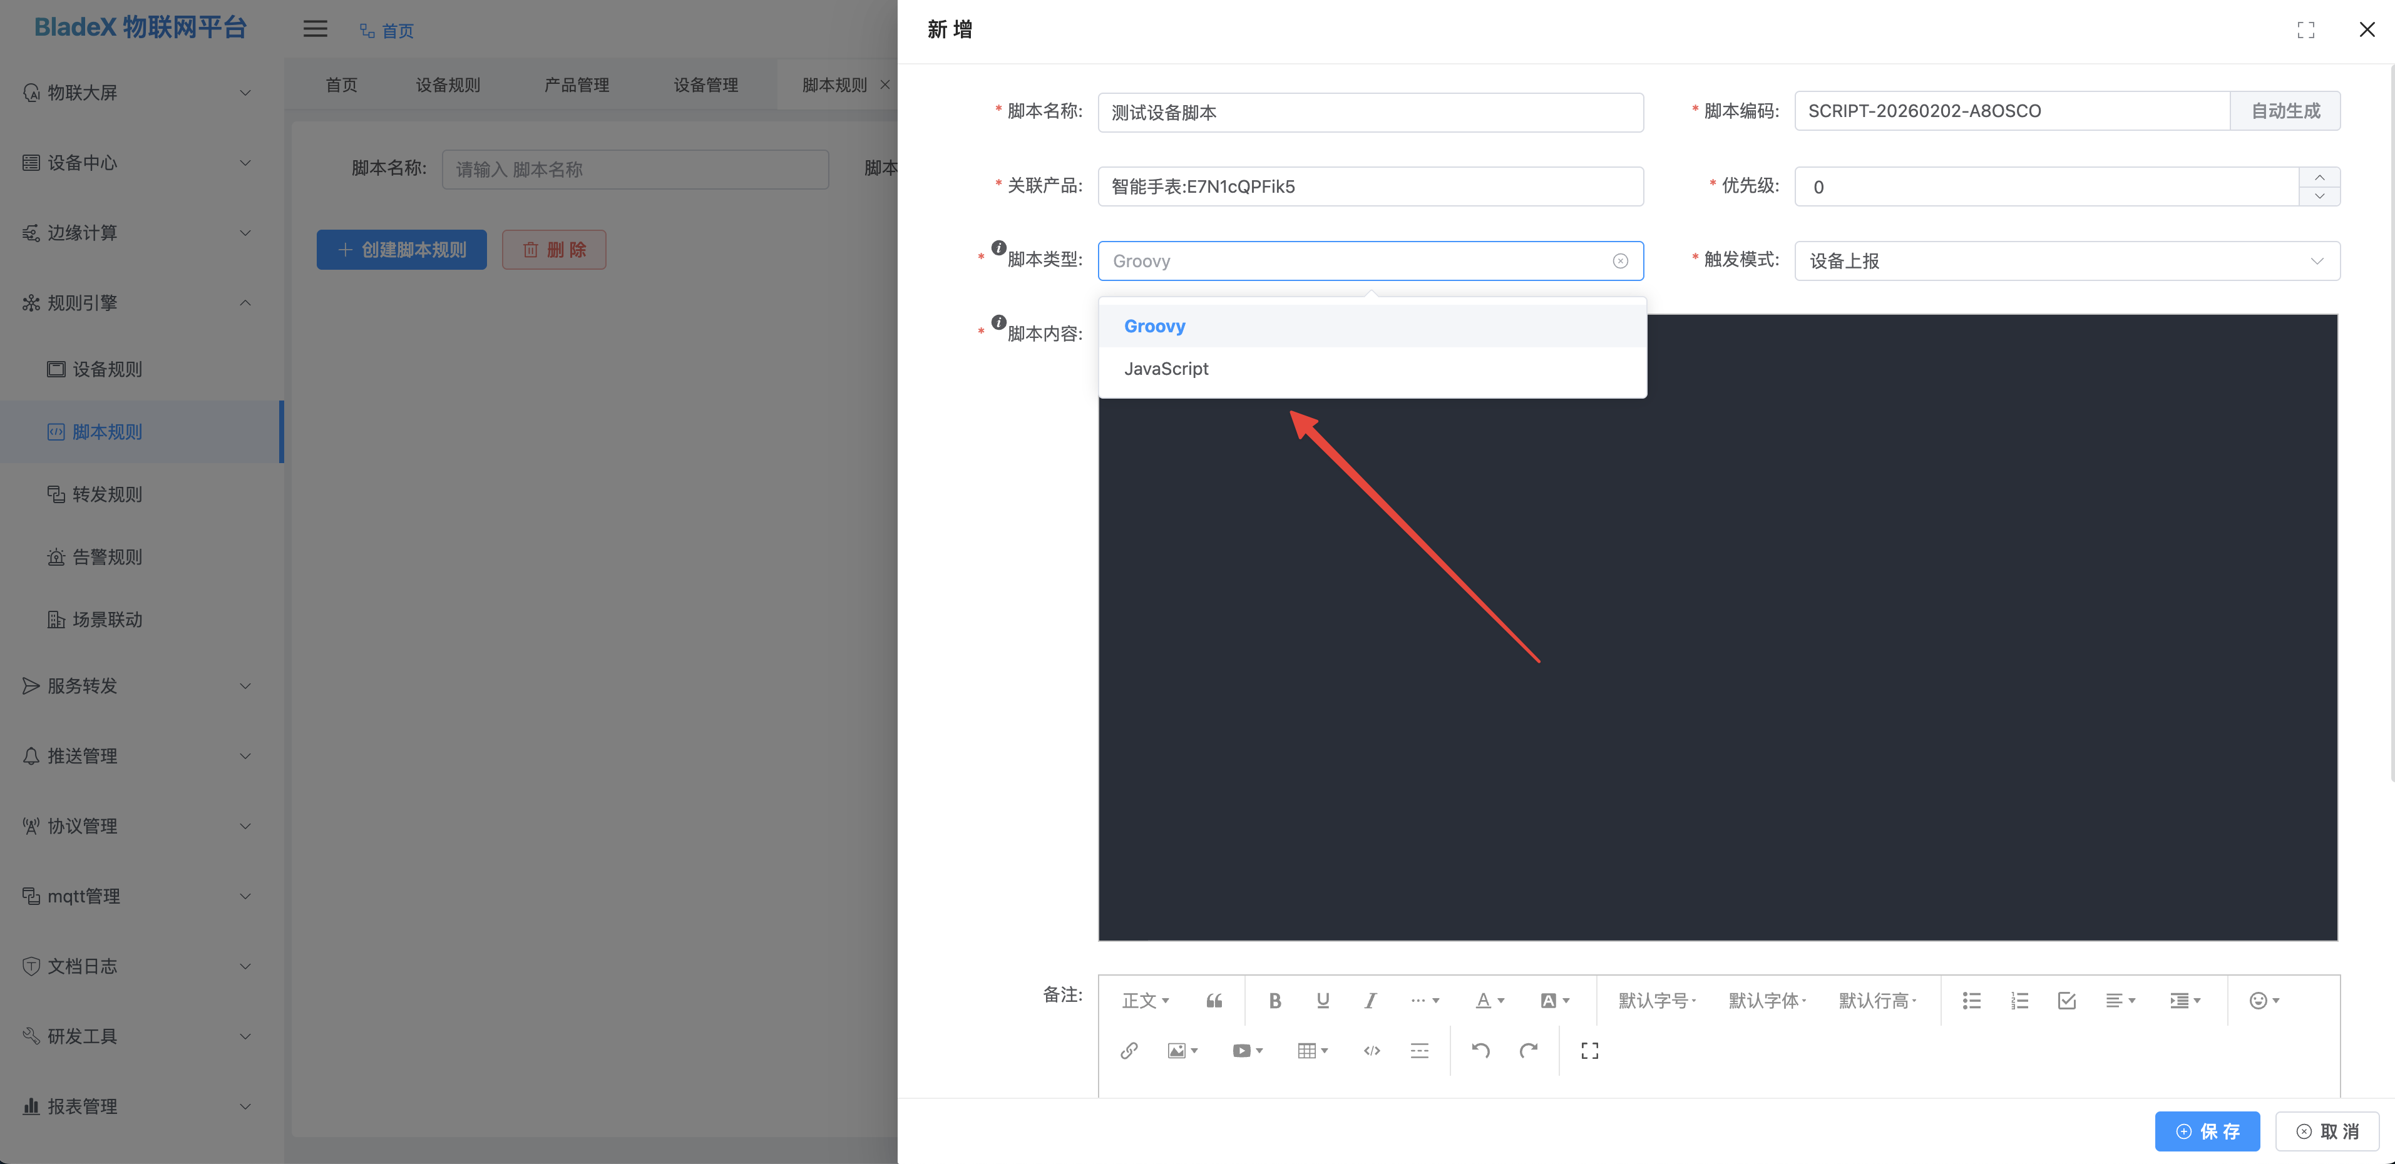Insert a to-do checkbox list
This screenshot has height=1164, width=2395.
point(2066,1001)
